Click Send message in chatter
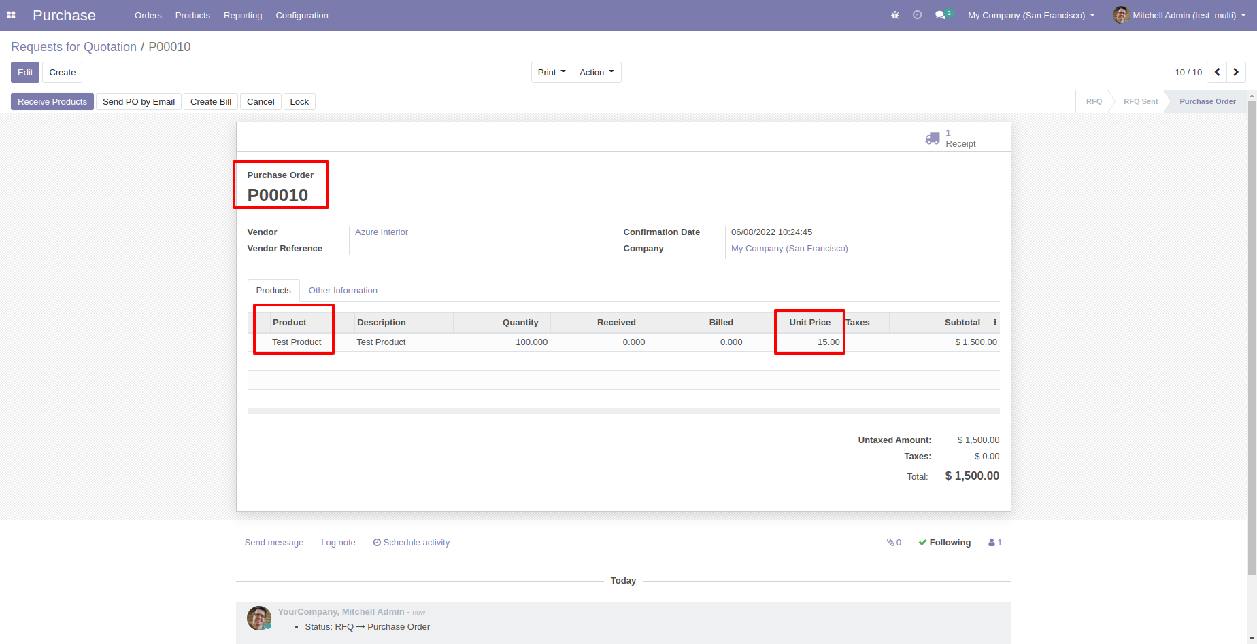Screen dimensions: 1257x644 tap(274, 542)
